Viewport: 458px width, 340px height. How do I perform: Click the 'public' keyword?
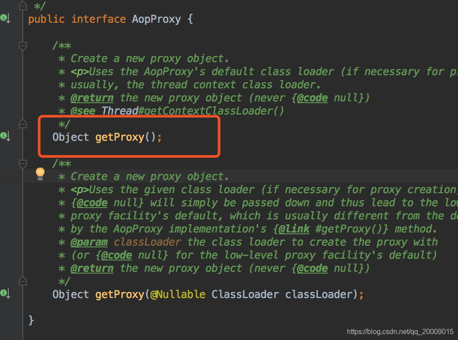[46, 19]
